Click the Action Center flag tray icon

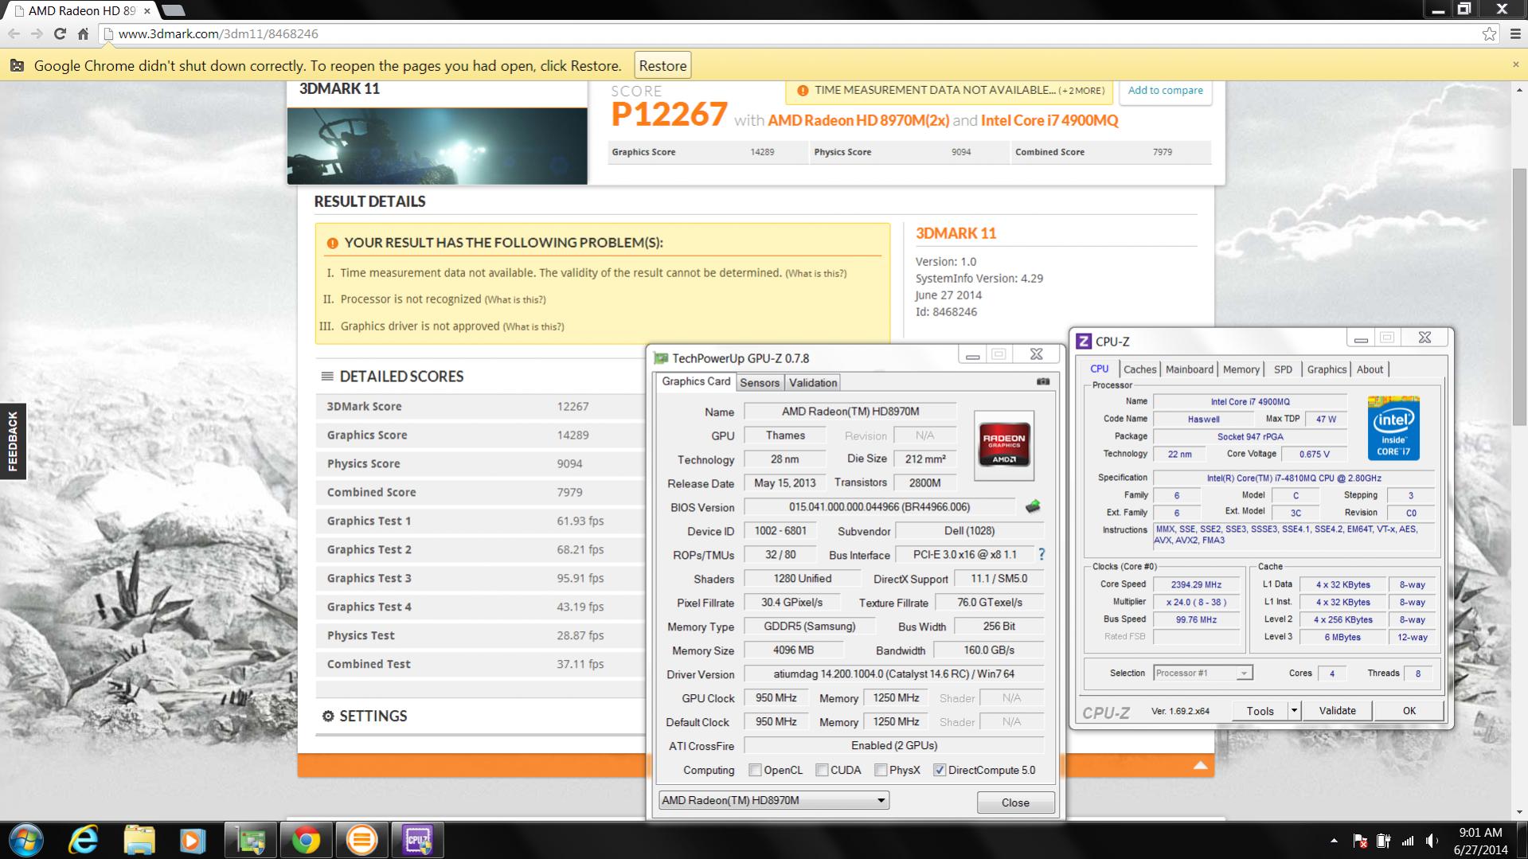1361,841
